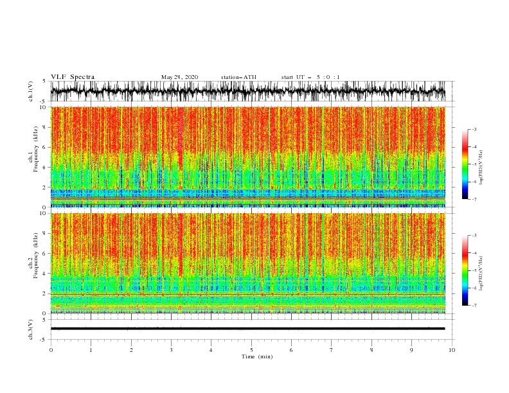509x393 pixels.
Task: Click the '-7' label on ch.2 colorbar
Action: [x=474, y=306]
